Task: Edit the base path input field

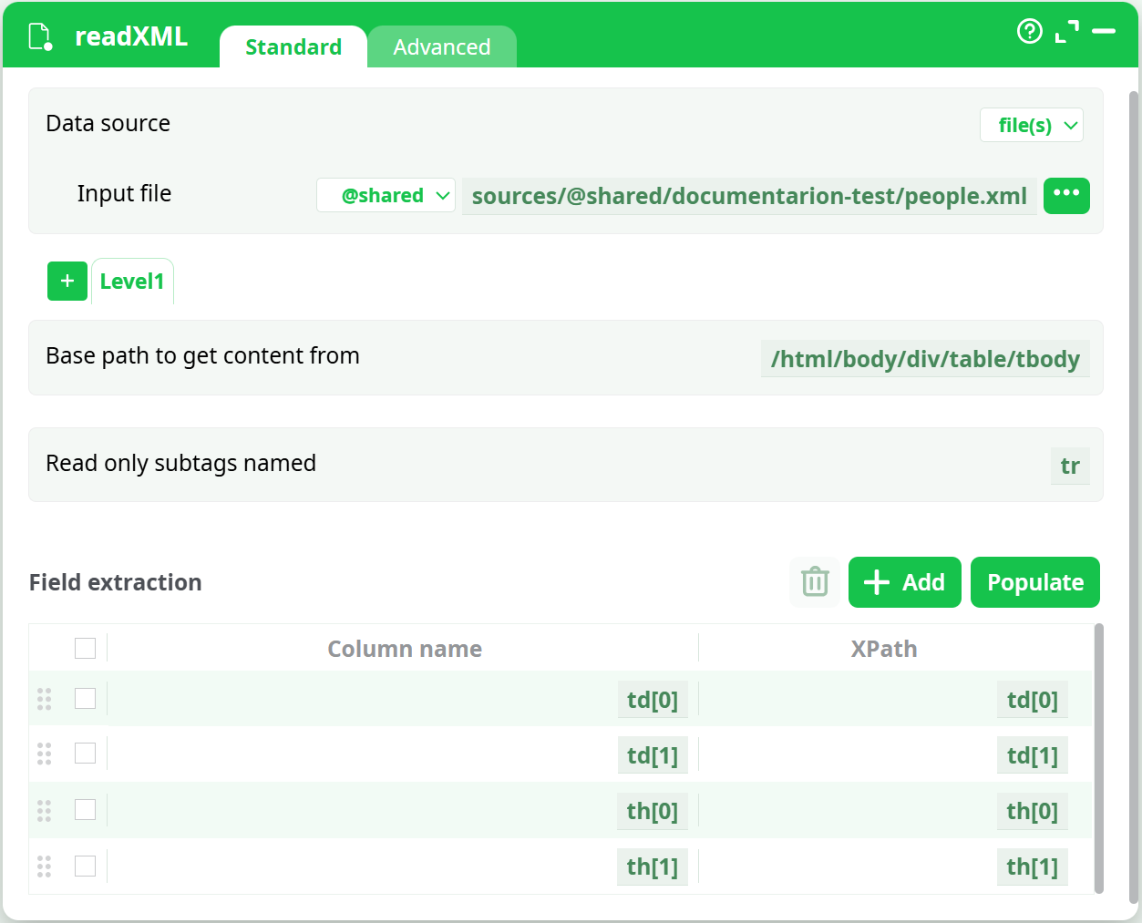Action: tap(924, 359)
